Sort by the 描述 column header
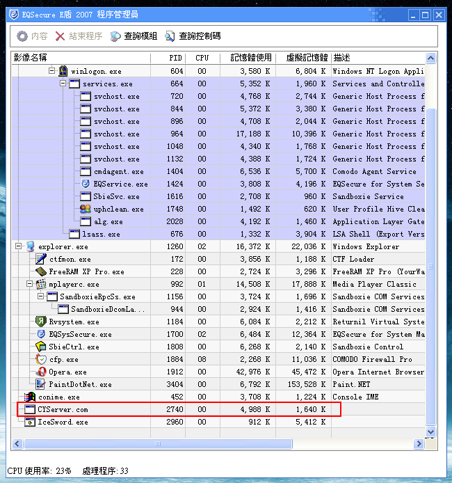The image size is (452, 483). click(378, 58)
